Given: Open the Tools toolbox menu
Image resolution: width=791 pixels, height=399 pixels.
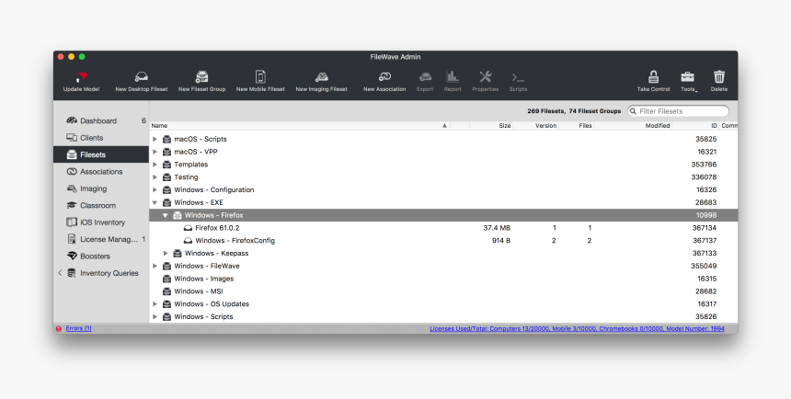Looking at the screenshot, I should pyautogui.click(x=688, y=81).
